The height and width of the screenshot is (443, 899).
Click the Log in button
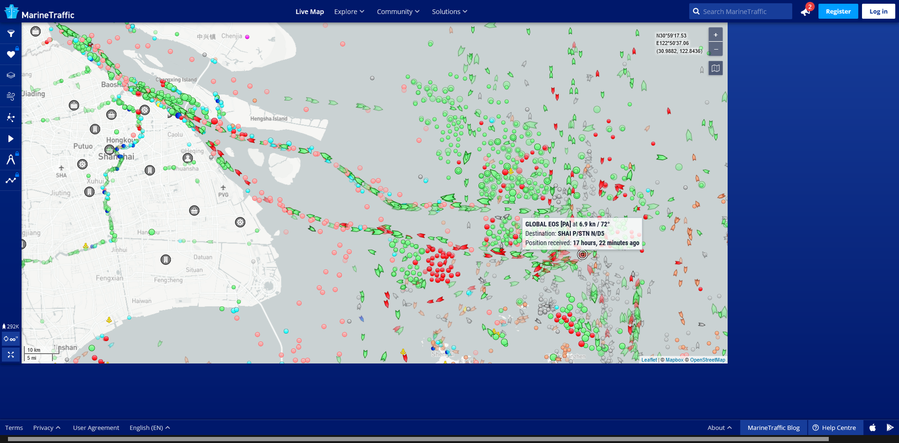tap(878, 11)
